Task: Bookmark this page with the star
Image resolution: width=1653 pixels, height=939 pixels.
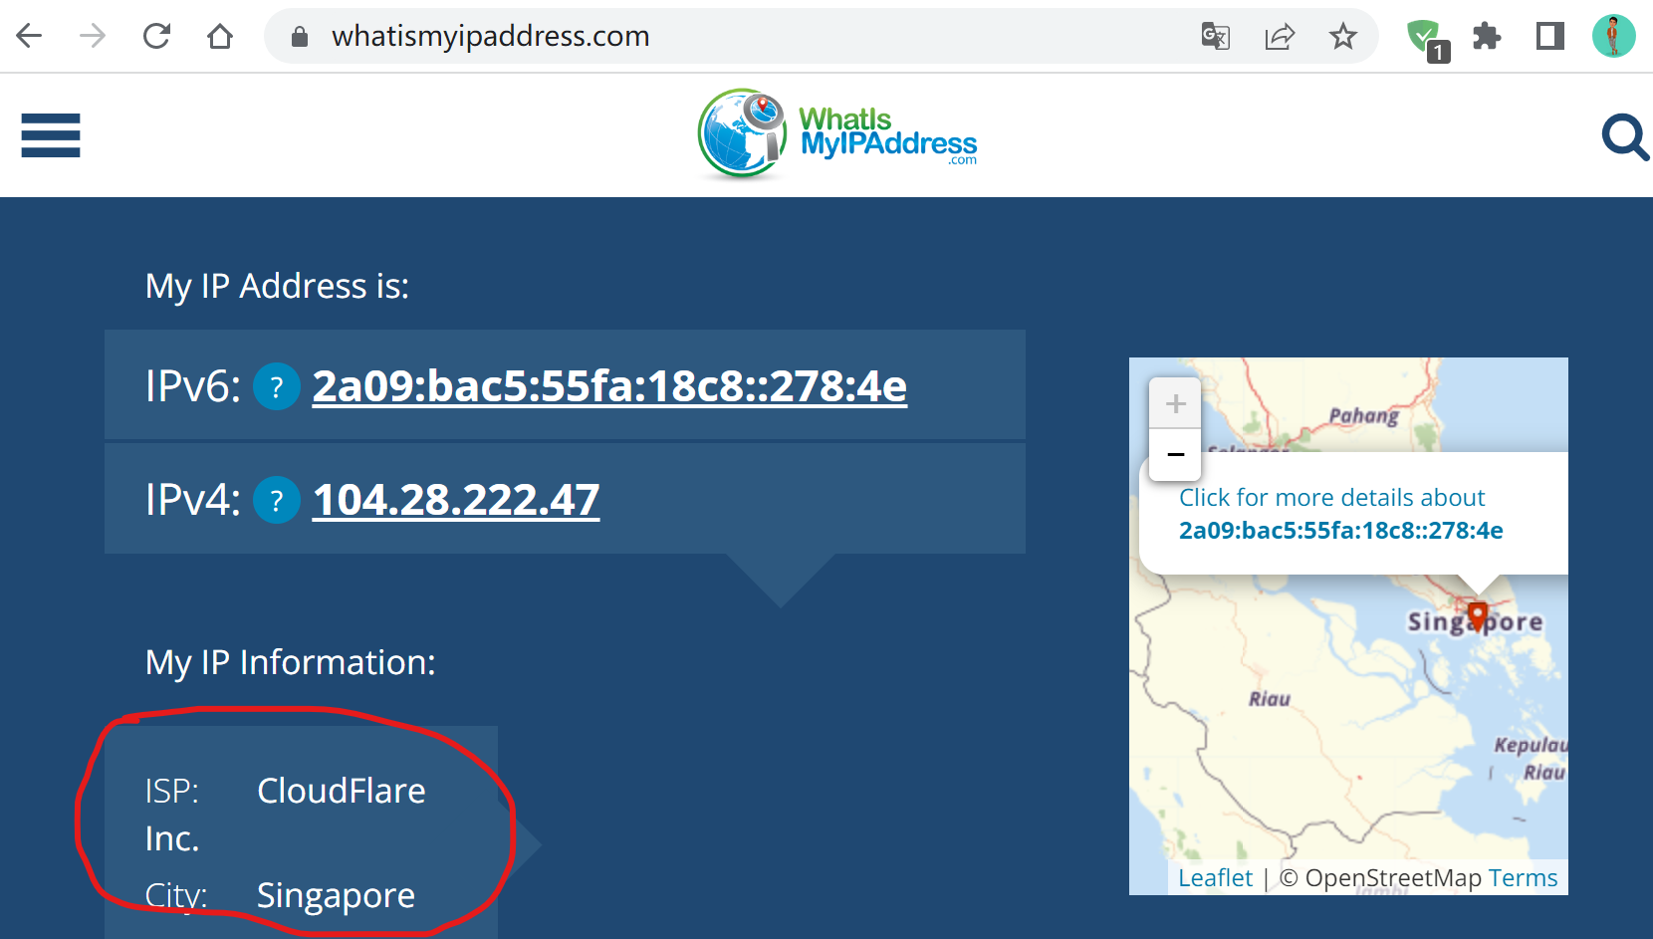Action: coord(1343,37)
